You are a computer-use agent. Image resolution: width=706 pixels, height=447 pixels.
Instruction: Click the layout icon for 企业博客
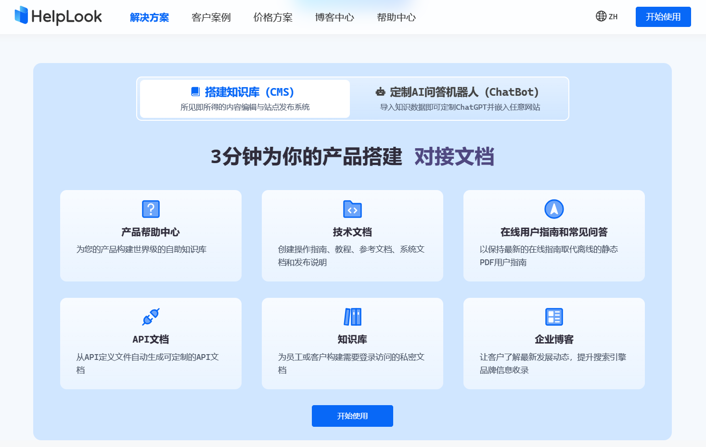click(x=554, y=317)
